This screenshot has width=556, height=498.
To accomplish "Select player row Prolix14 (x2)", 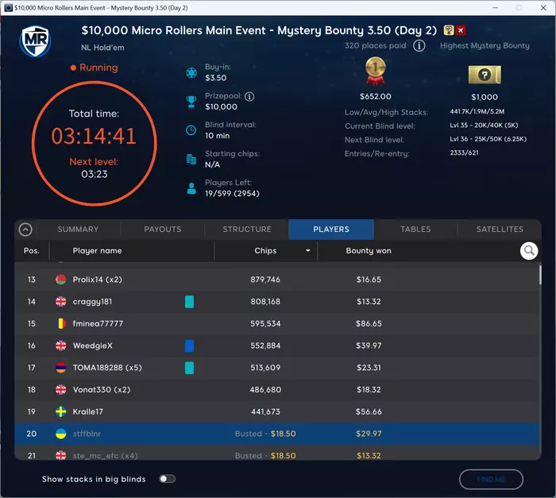I will tap(276, 280).
